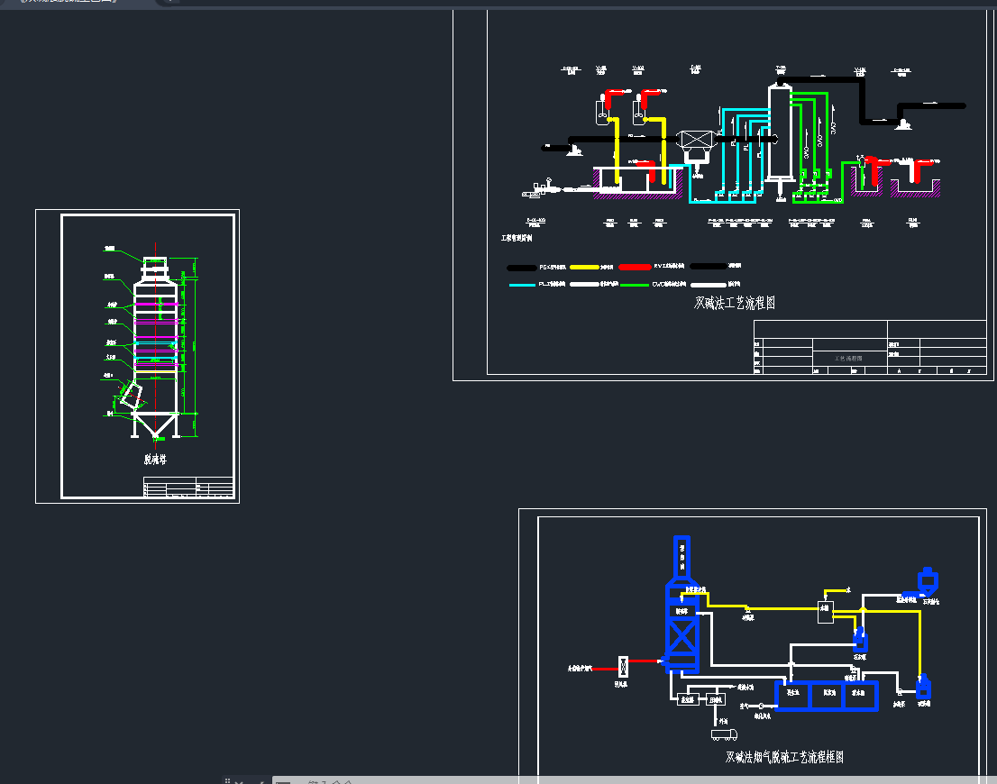This screenshot has width=997, height=784.
Task: Select the 引风机 fan symbol on red line
Action: point(623,667)
